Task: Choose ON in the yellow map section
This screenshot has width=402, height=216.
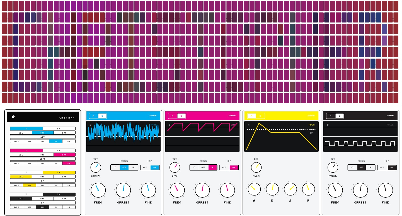Action: pos(69,185)
